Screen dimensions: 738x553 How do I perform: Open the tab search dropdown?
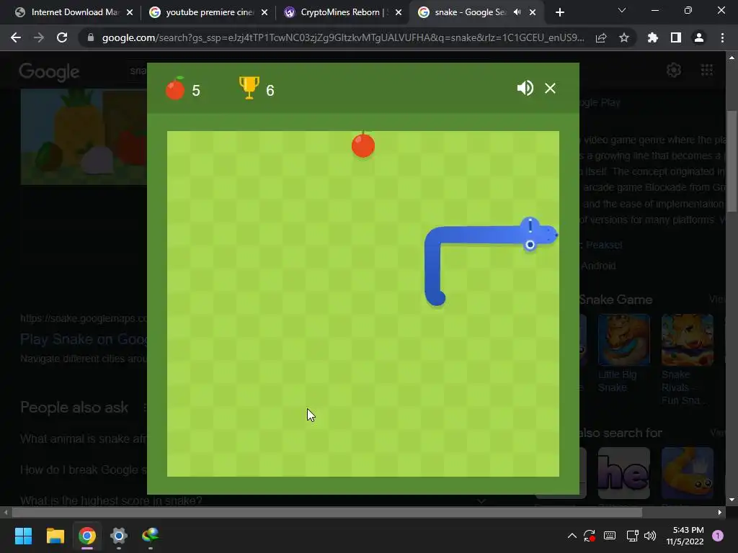pyautogui.click(x=622, y=10)
